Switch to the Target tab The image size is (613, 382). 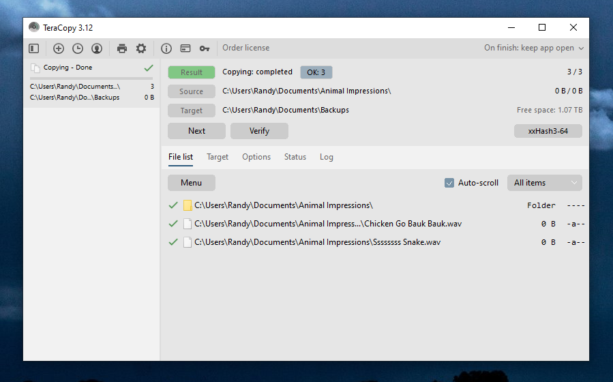[x=218, y=157]
